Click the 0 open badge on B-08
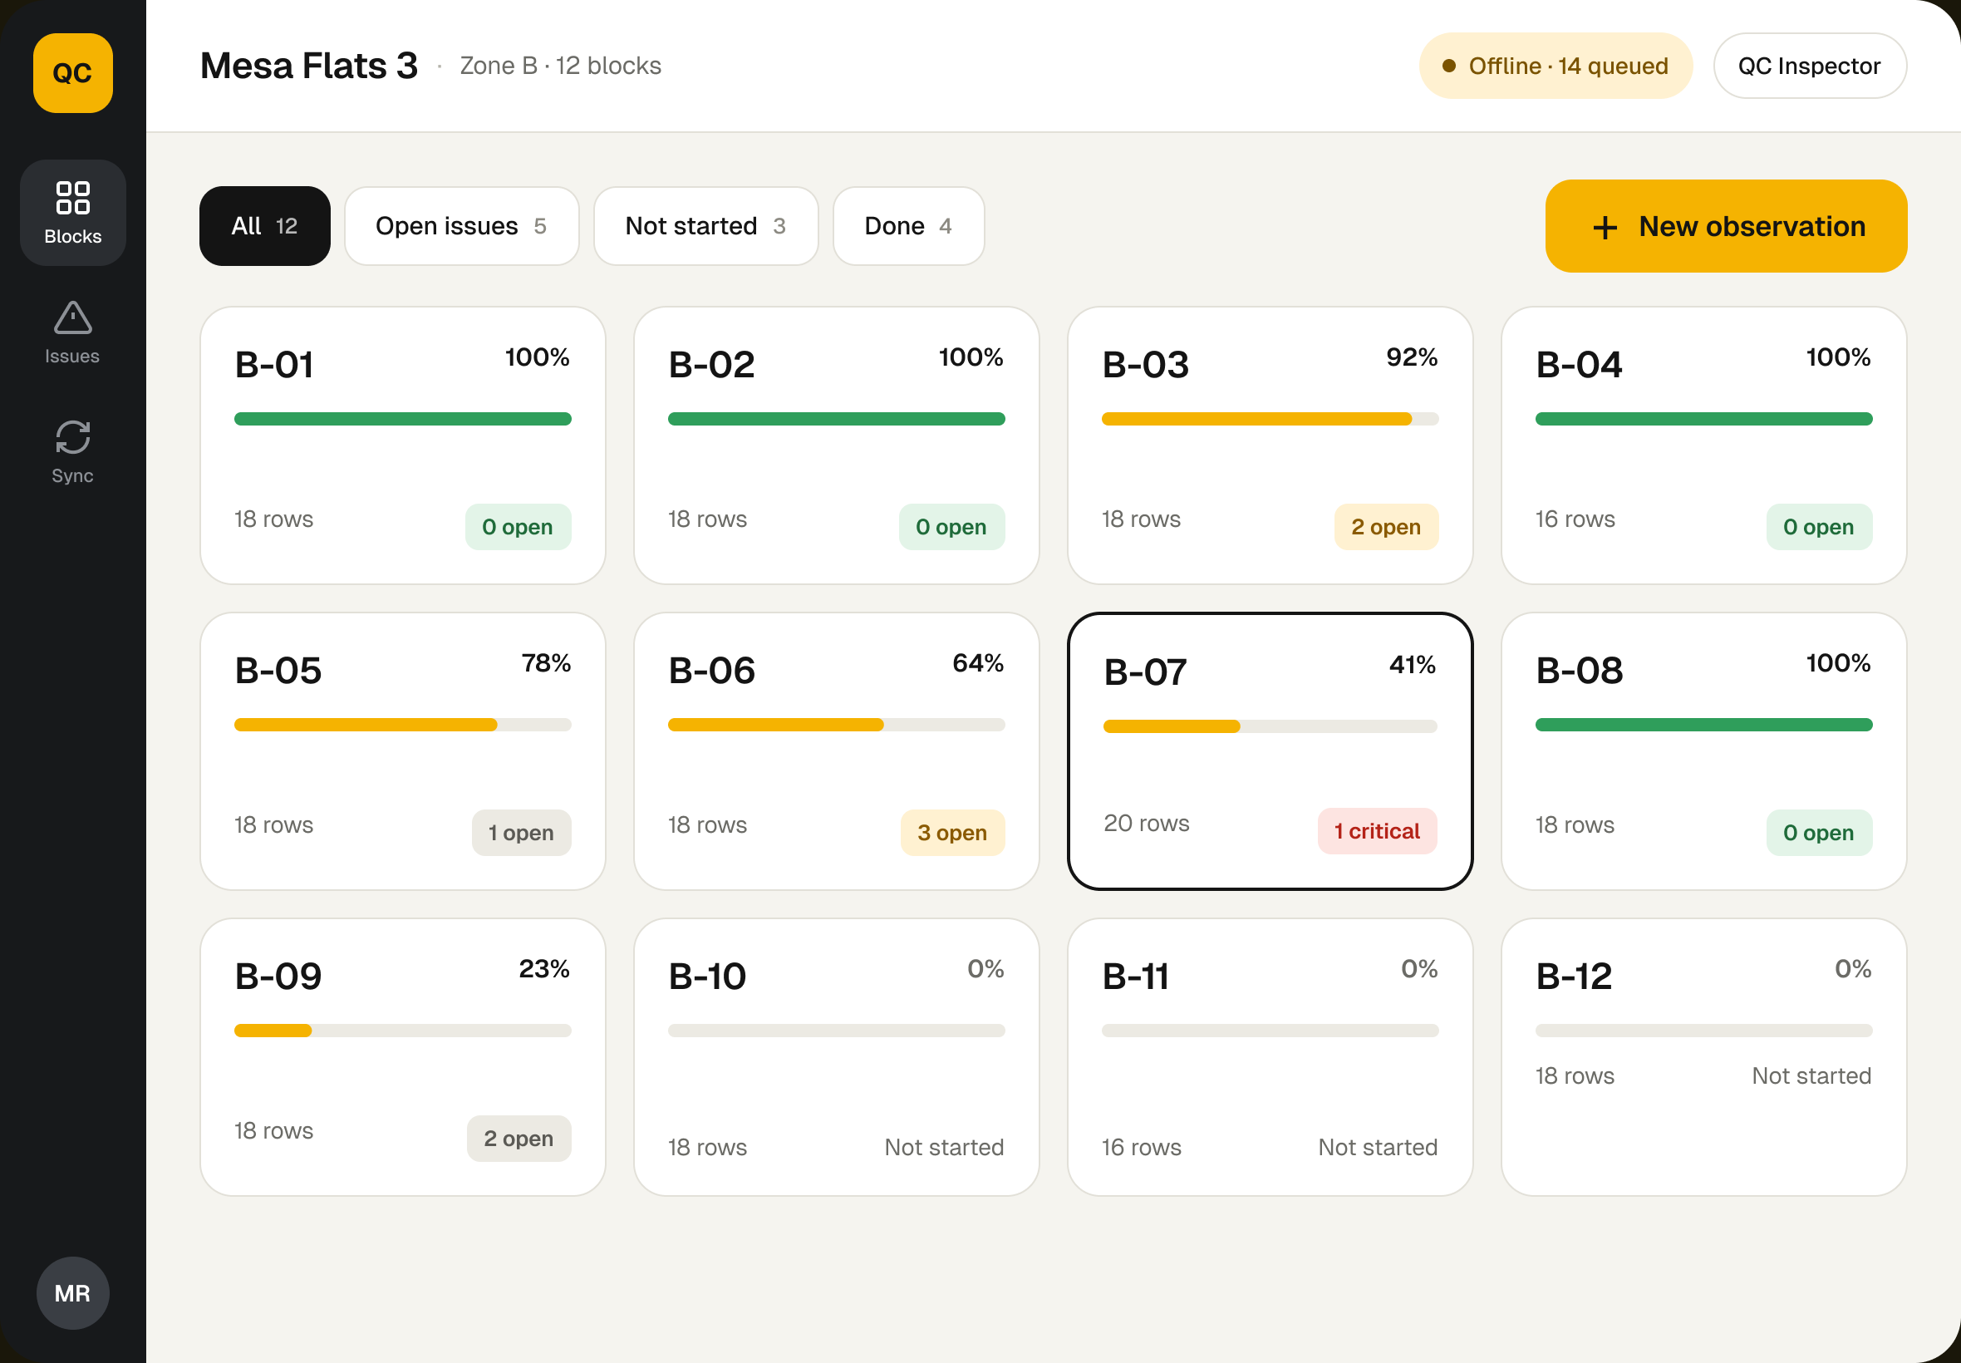 point(1819,833)
